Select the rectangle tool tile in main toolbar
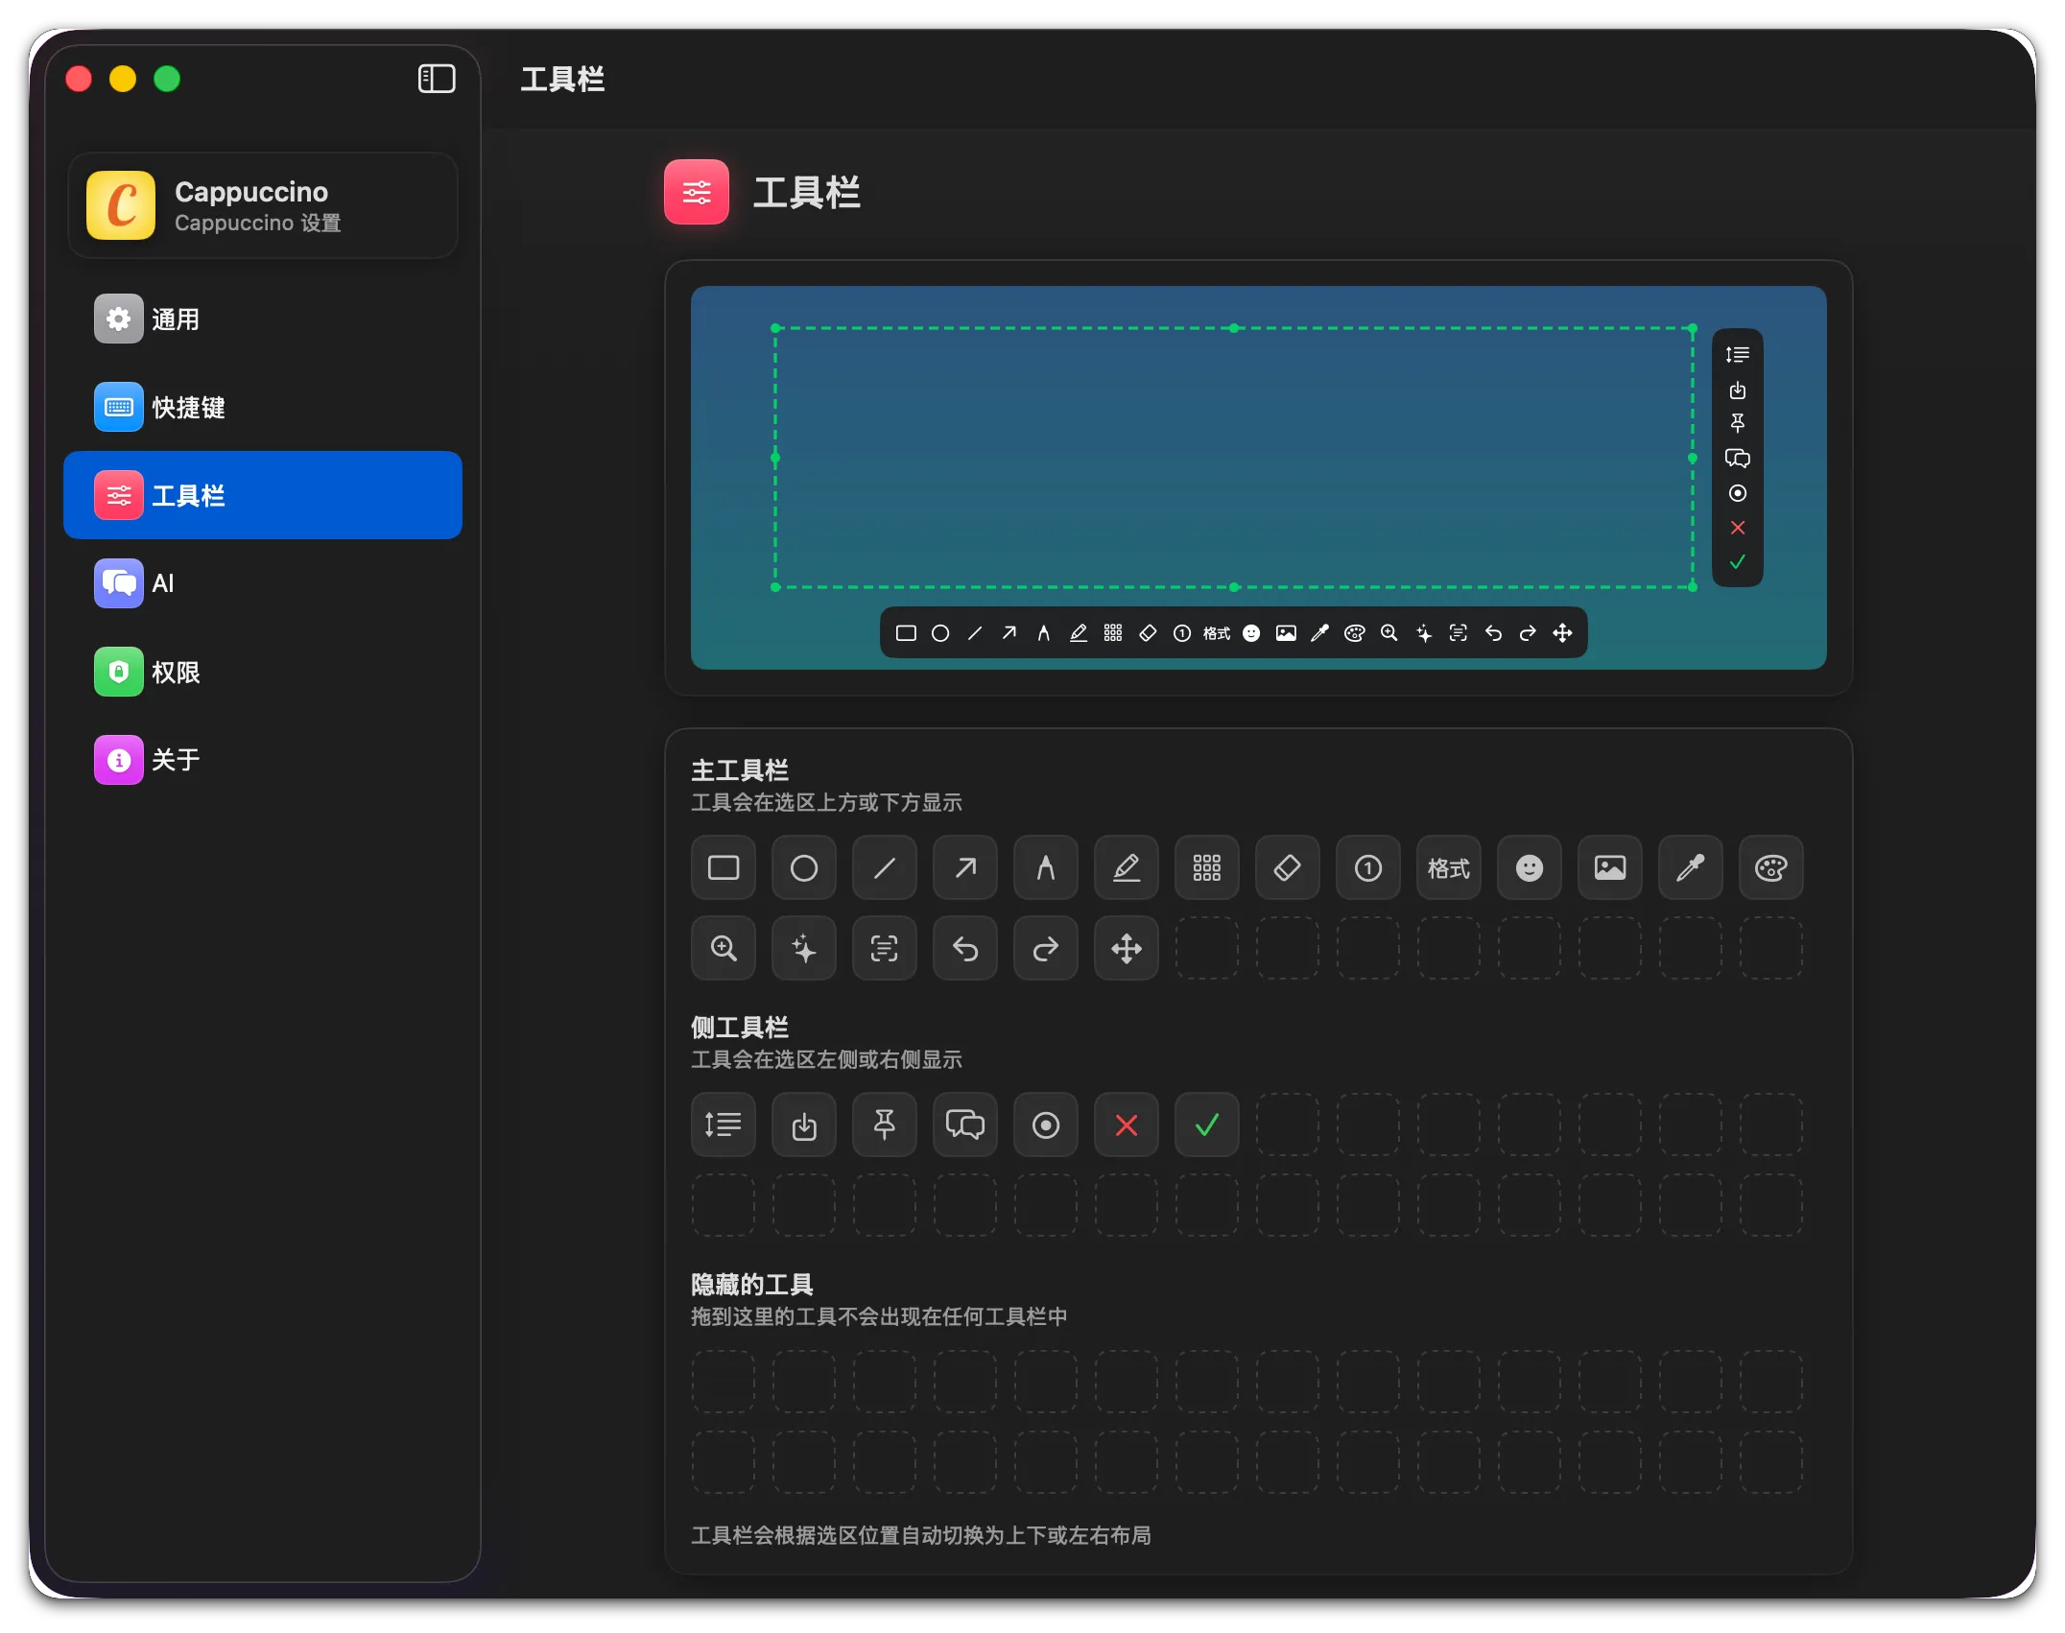Image resolution: width=2065 pixels, height=1633 pixels. (x=724, y=868)
